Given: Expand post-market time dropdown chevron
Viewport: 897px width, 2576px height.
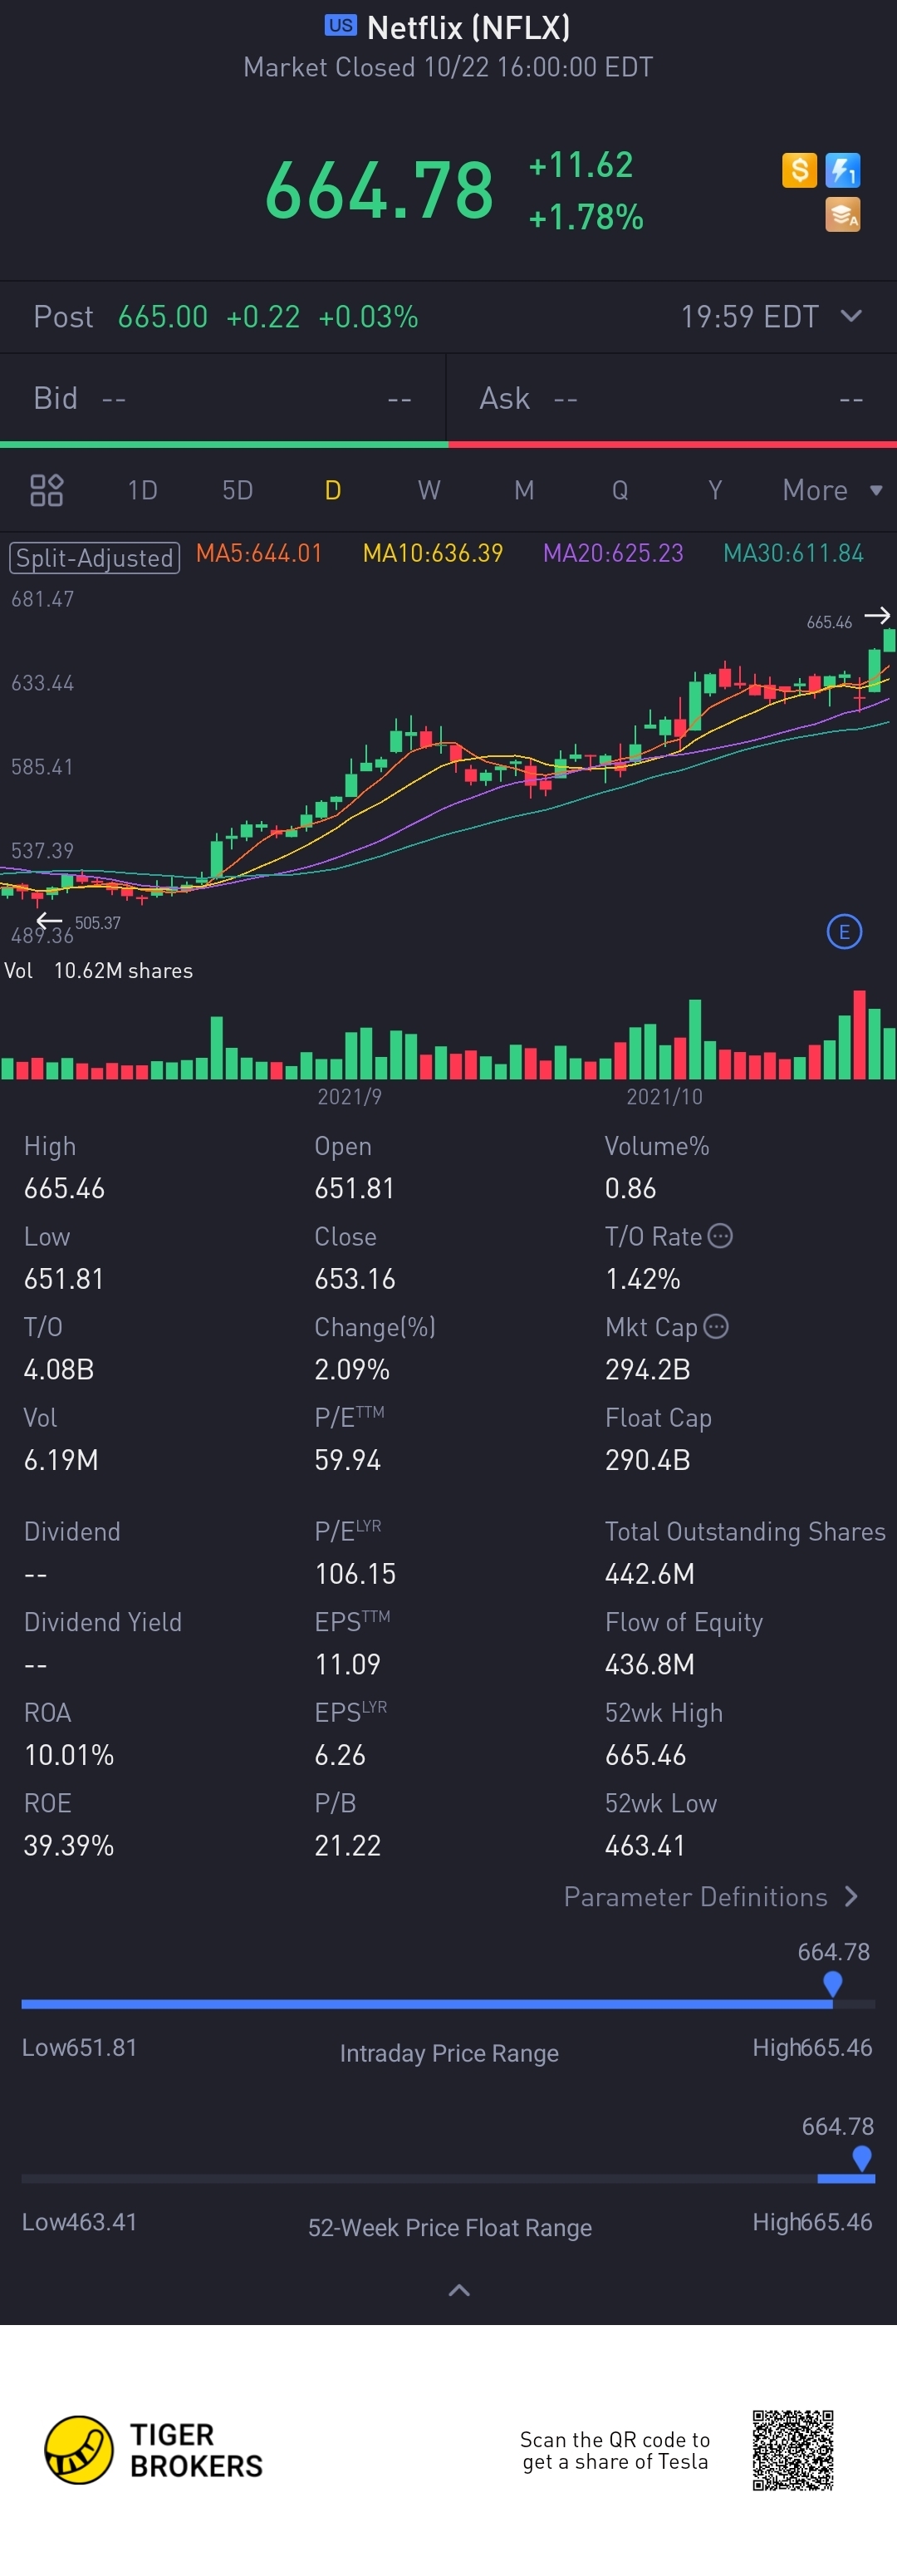Looking at the screenshot, I should [851, 316].
